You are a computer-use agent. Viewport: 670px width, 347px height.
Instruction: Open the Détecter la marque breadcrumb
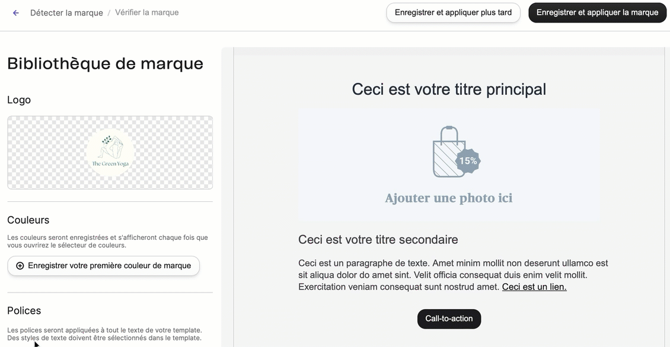(x=66, y=13)
